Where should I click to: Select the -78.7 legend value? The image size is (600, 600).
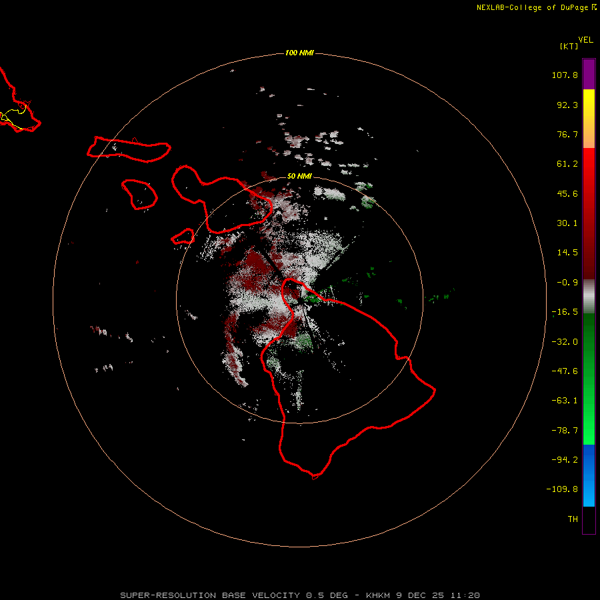coord(565,431)
